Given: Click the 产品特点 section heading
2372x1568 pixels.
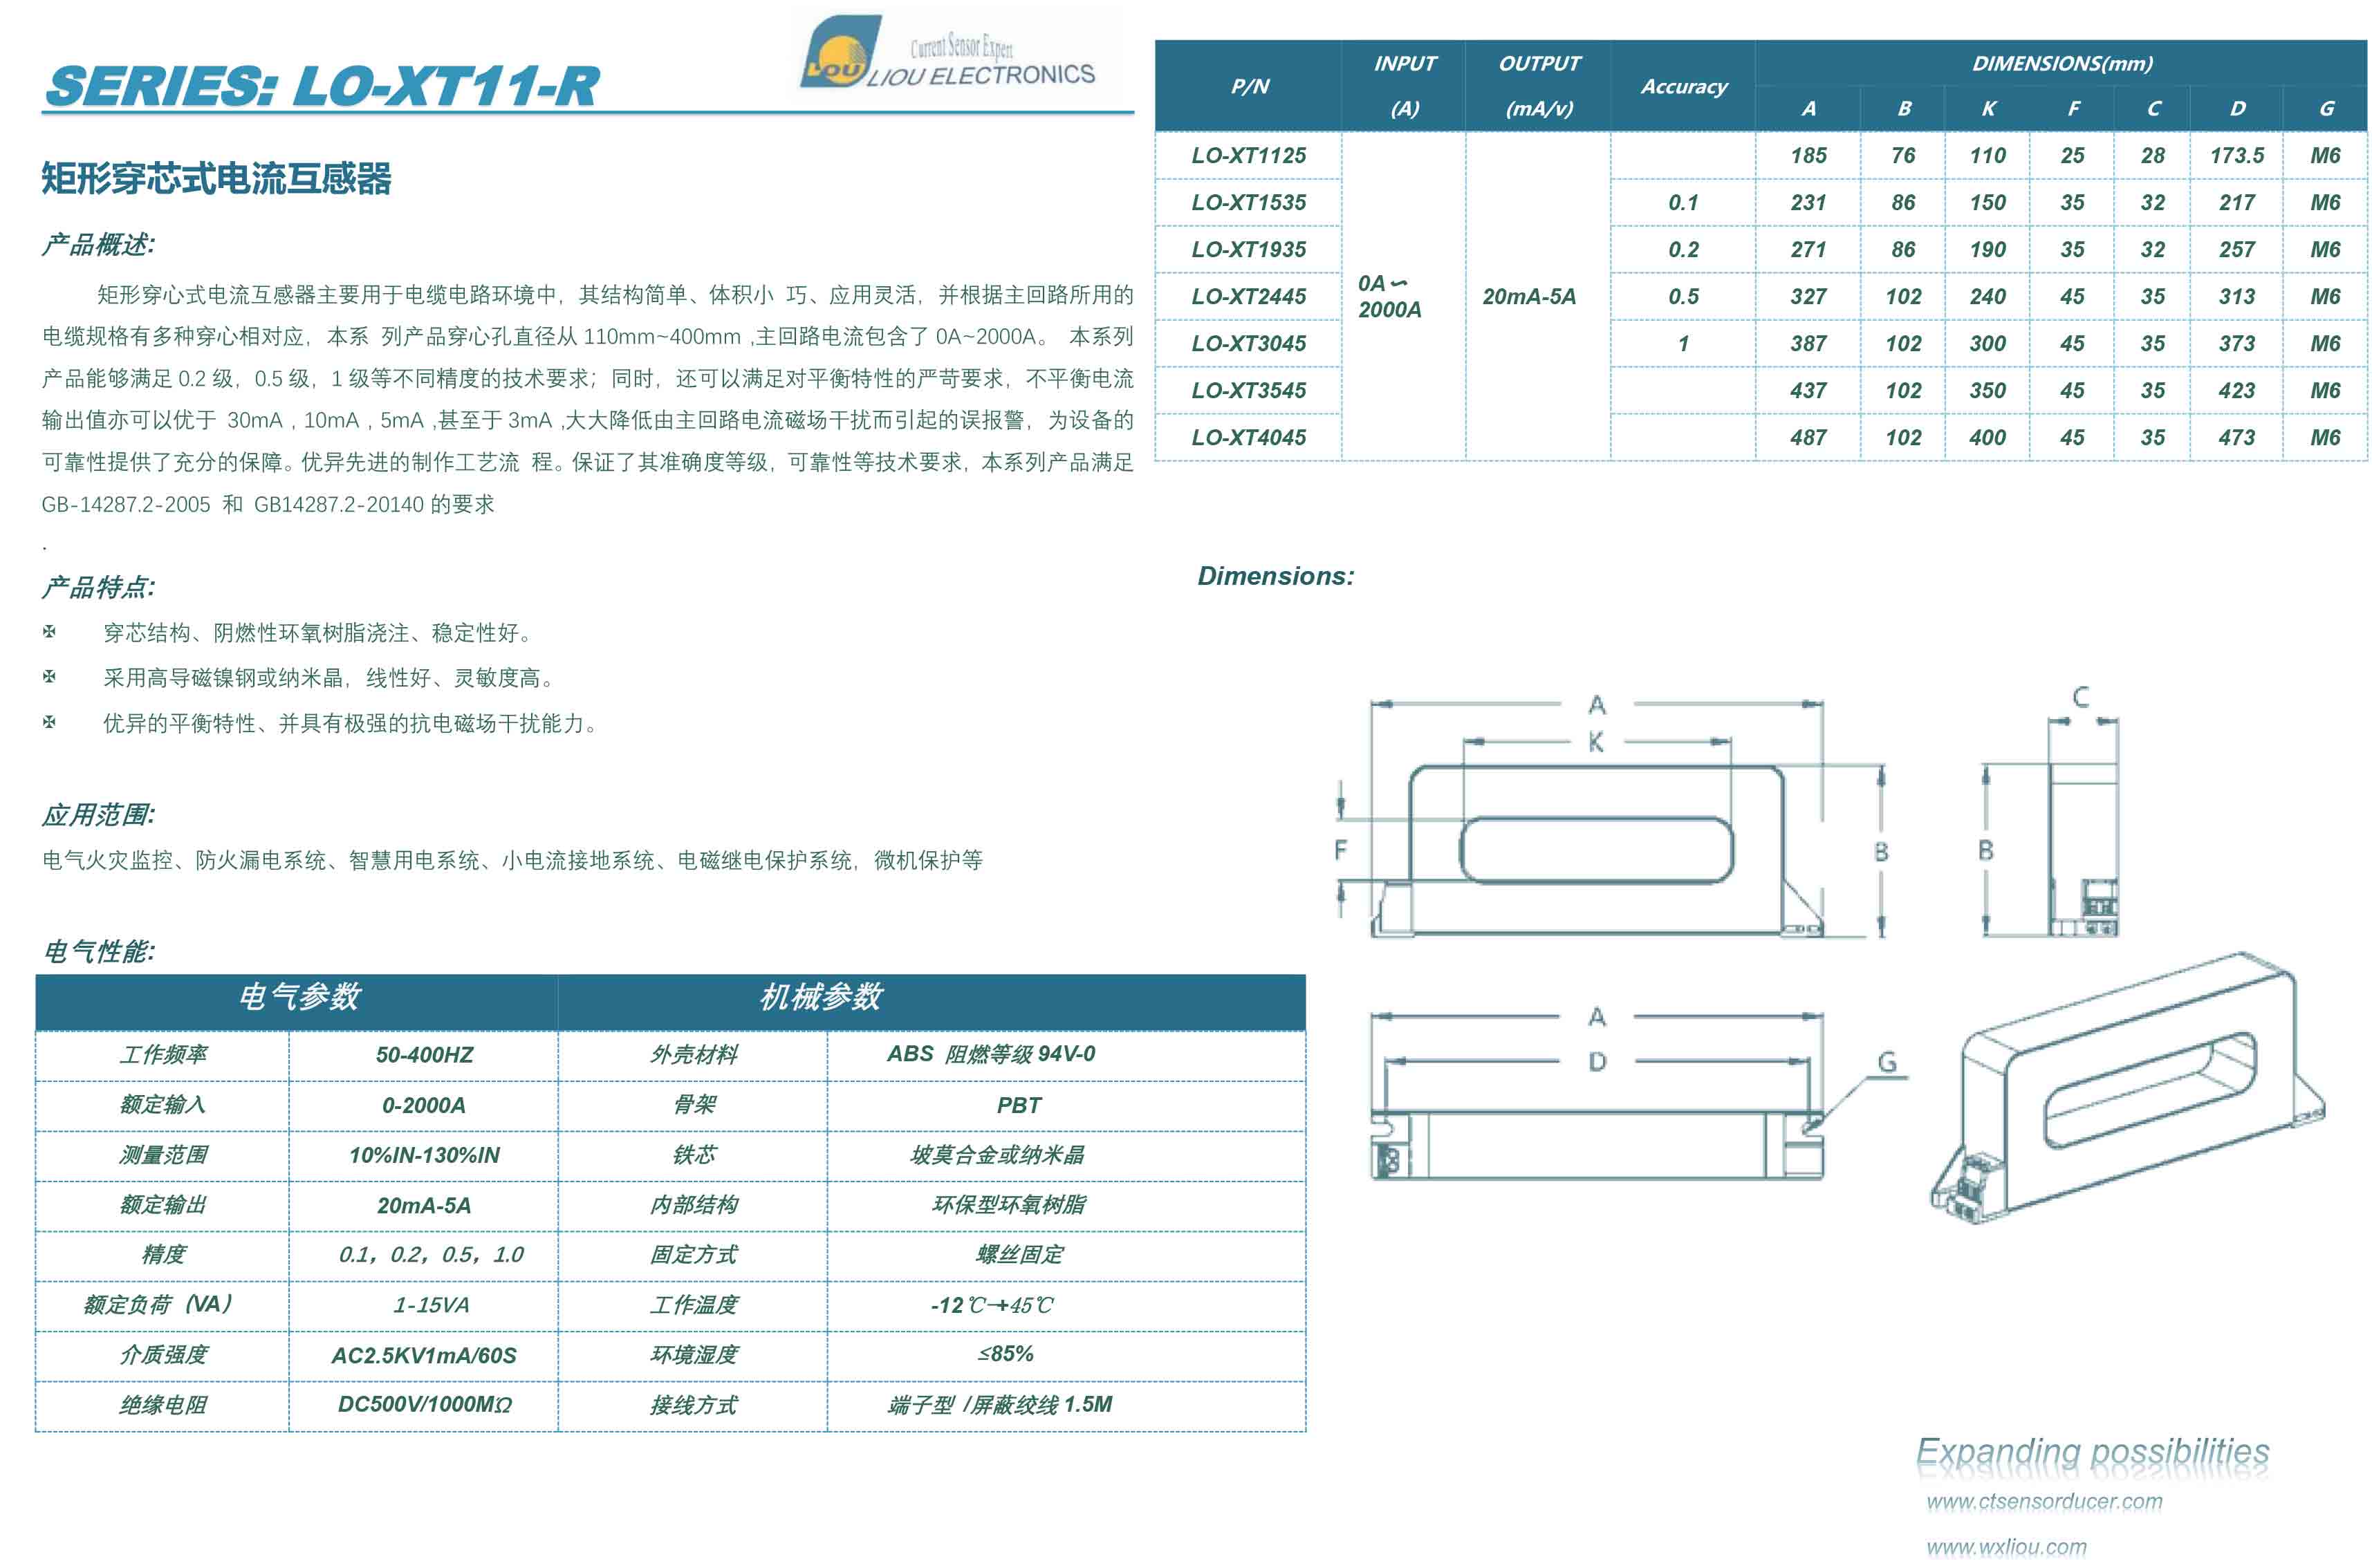Looking at the screenshot, I should pos(98,586).
